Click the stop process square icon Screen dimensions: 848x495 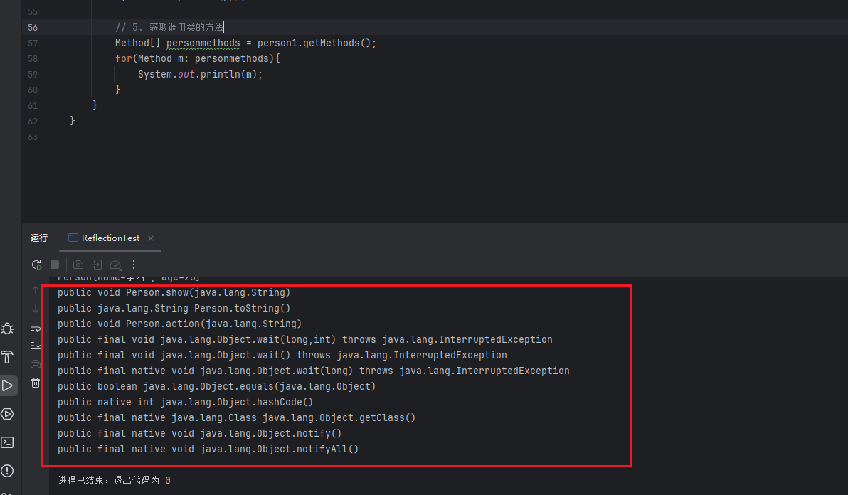pos(55,265)
